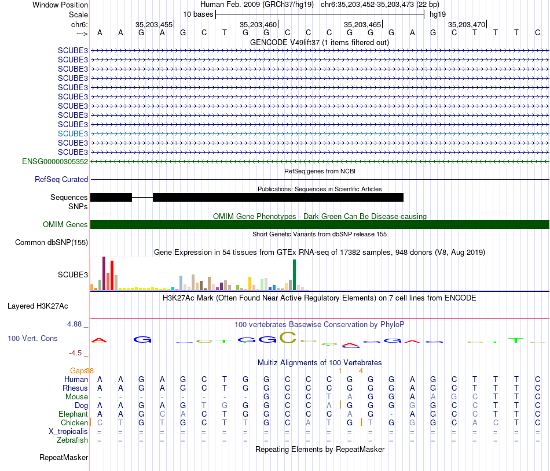The height and width of the screenshot is (471, 550).
Task: Click the tall purple bar in the GTEx chart
Action: (x=104, y=273)
